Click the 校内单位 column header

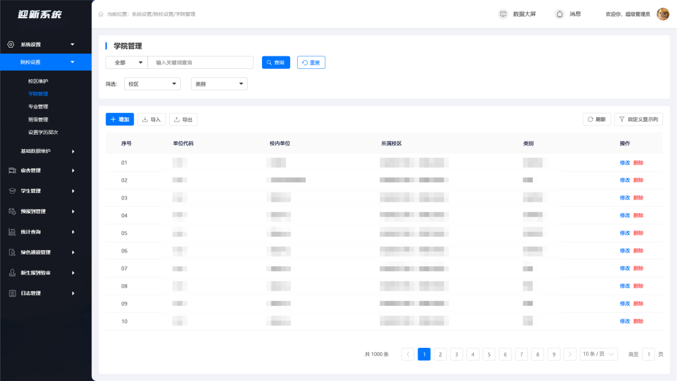pyautogui.click(x=280, y=144)
